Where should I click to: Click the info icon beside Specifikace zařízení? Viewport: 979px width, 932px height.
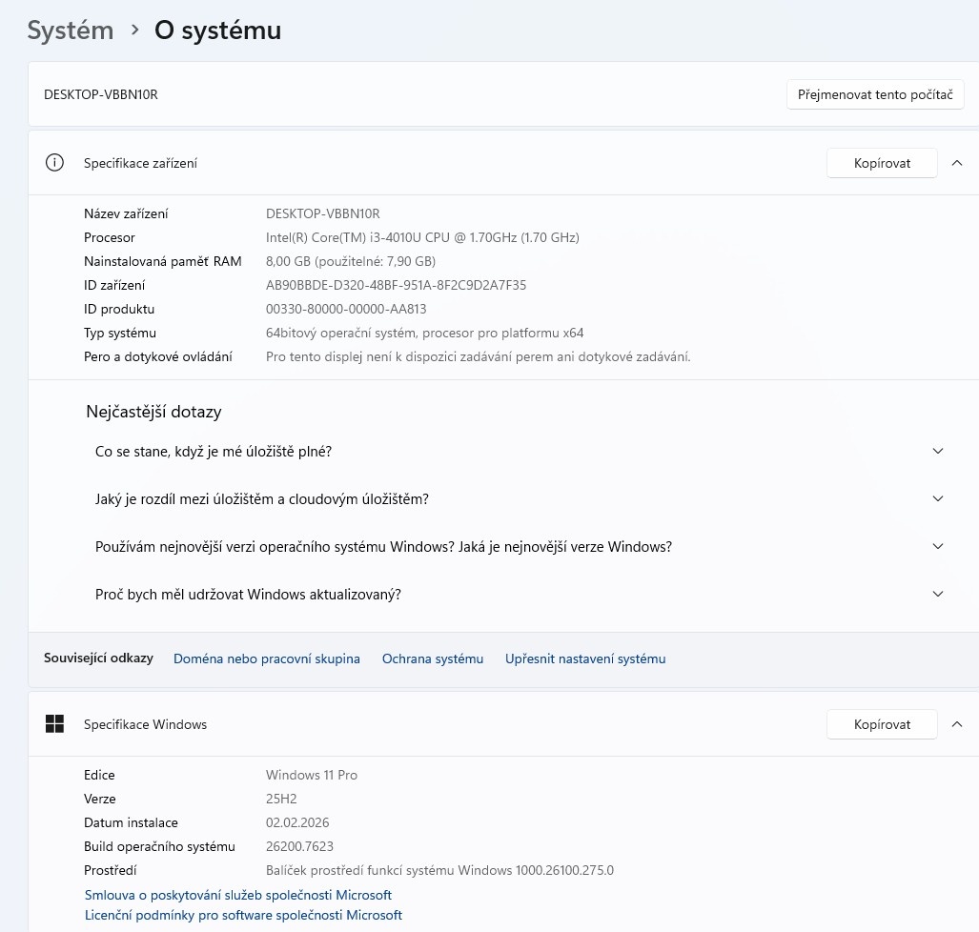(x=54, y=163)
